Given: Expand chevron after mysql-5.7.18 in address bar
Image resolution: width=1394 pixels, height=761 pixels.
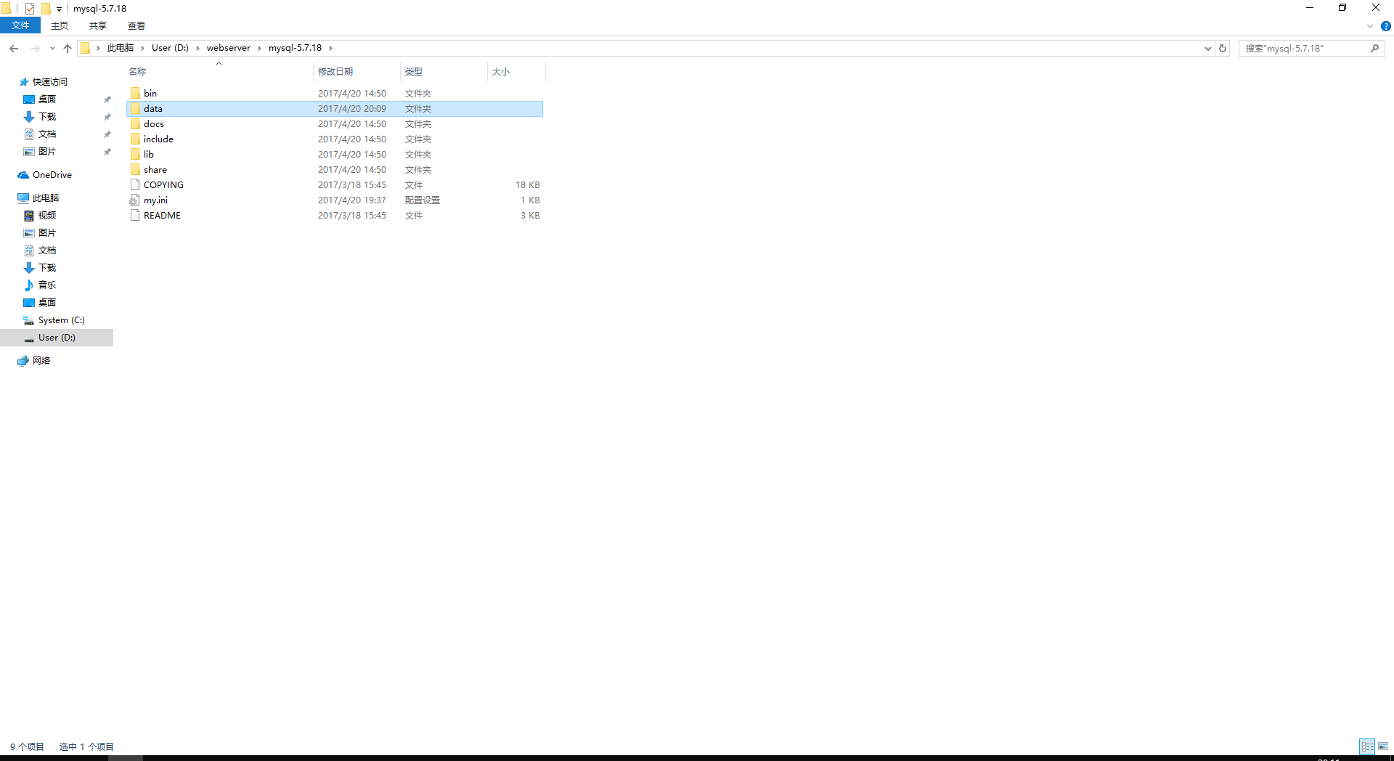Looking at the screenshot, I should pyautogui.click(x=330, y=48).
